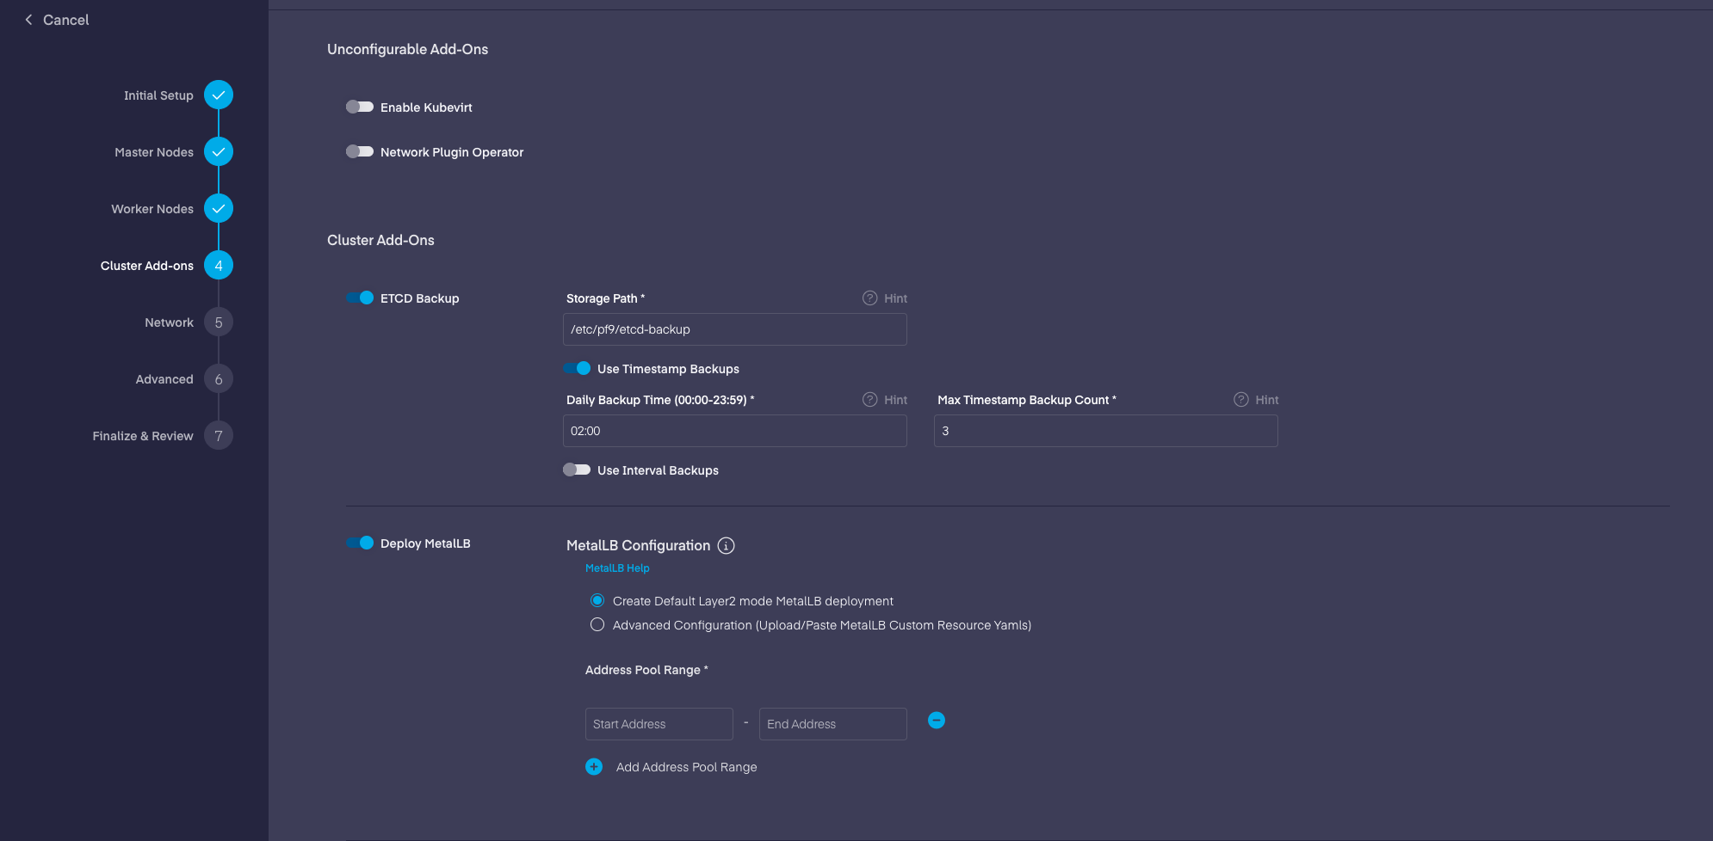
Task: Open the Storage Path hint icon
Action: [x=869, y=298]
